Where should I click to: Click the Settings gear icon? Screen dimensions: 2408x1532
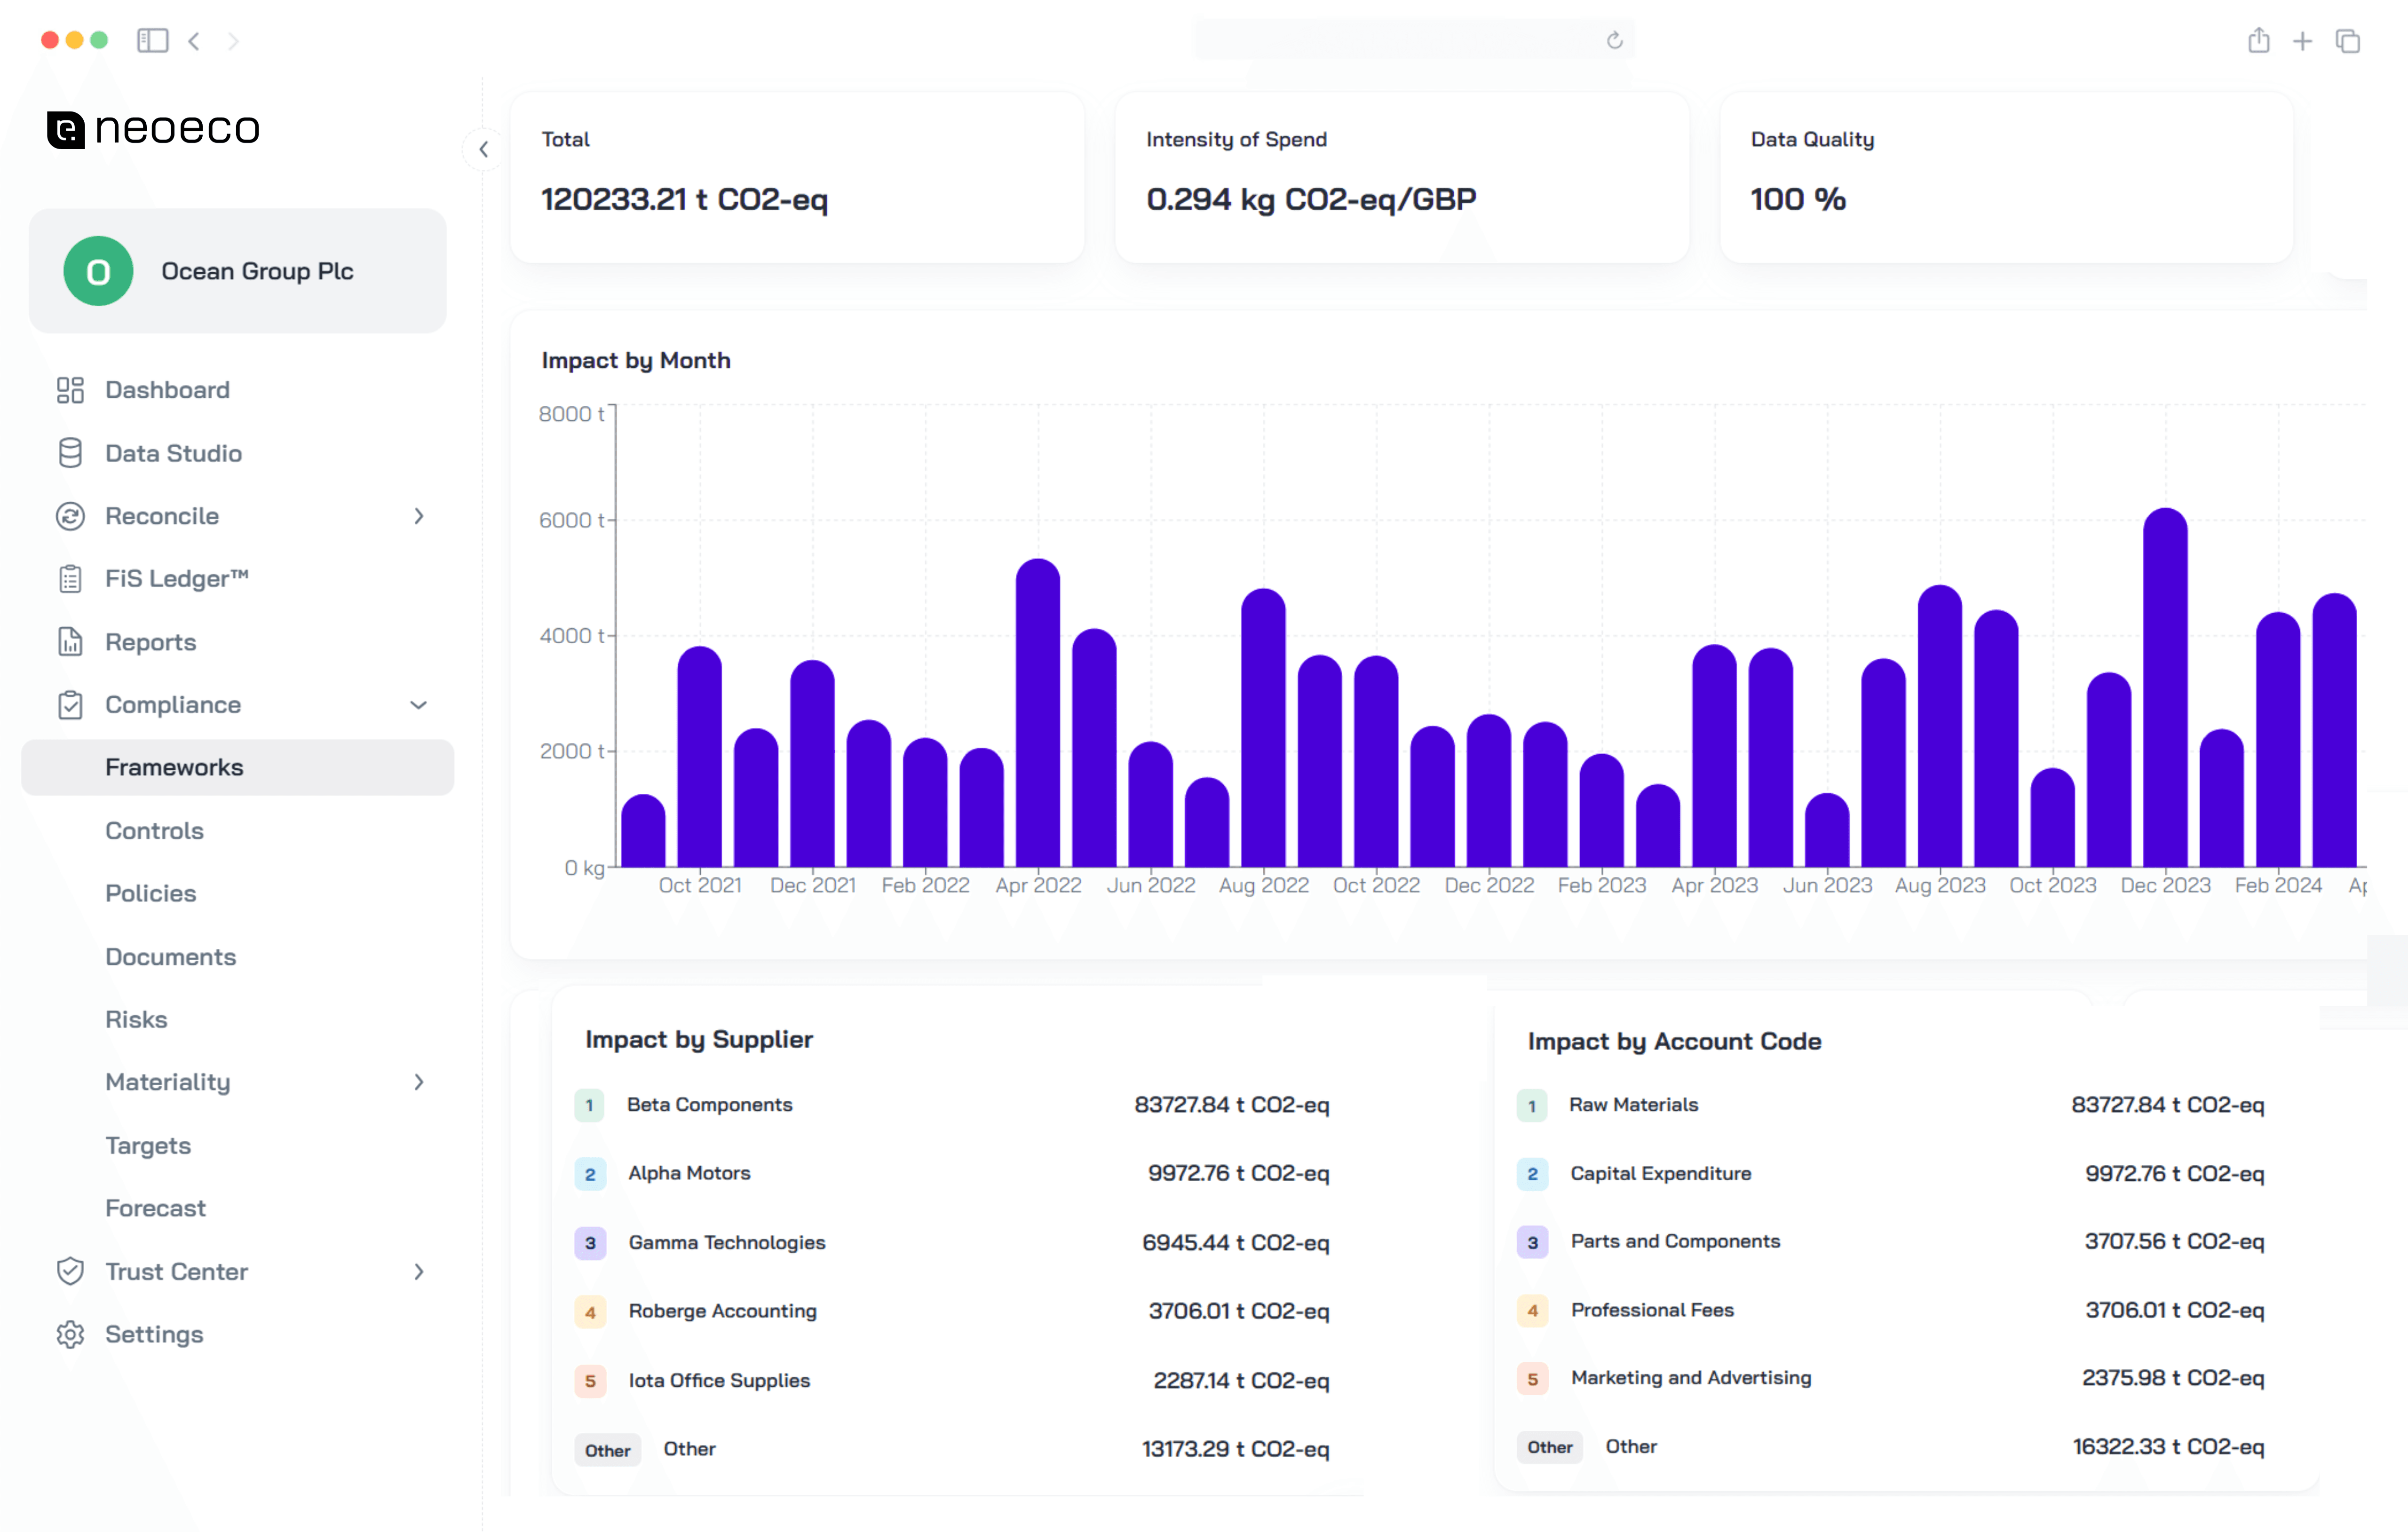tap(70, 1334)
